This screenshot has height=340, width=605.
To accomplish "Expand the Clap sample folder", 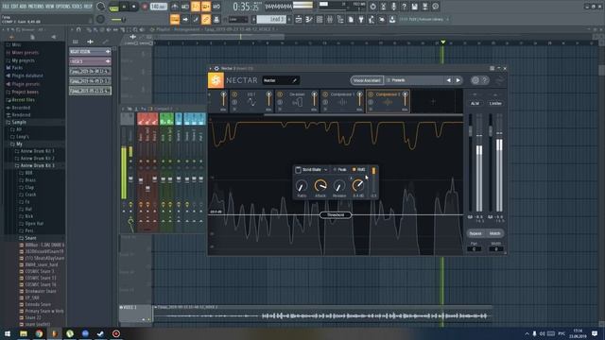I will click(29, 187).
